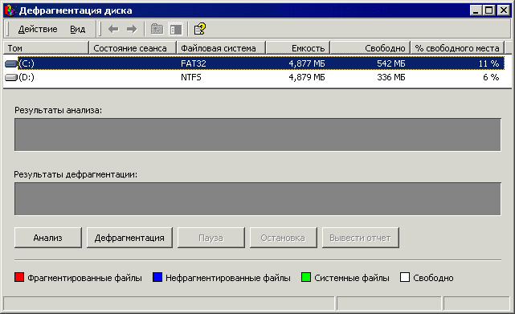Toggle the show/hide console tree icon
This screenshot has width=515, height=314.
click(176, 29)
